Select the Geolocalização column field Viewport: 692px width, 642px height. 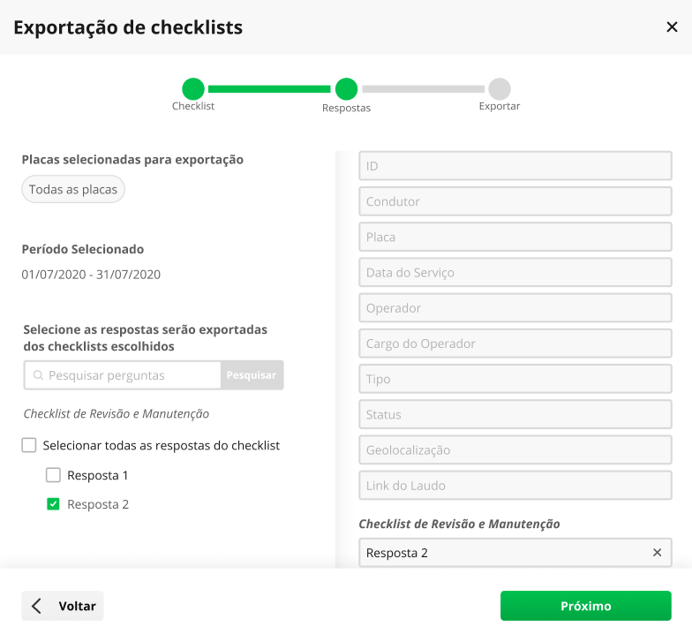[x=515, y=450]
